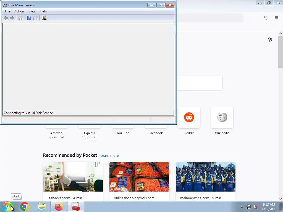
Task: Click the YouTube shortcut label
Action: point(123,133)
